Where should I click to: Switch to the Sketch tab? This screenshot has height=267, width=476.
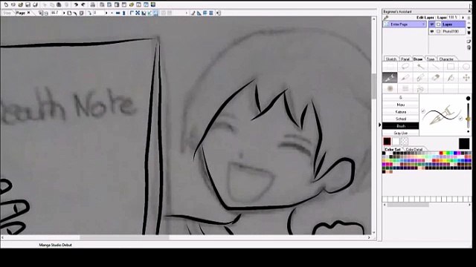coord(390,59)
